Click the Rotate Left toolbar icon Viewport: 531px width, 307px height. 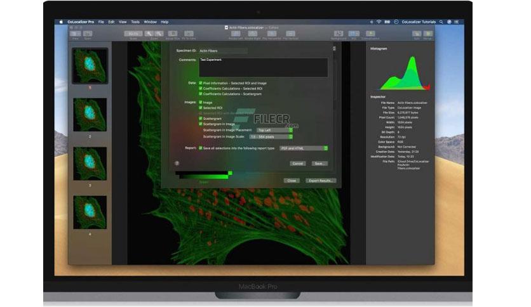(236, 34)
